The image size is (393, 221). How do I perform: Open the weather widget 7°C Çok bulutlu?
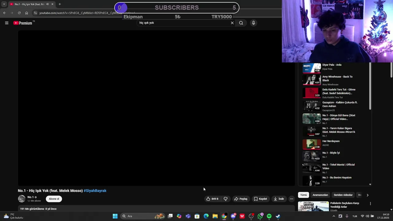[x=13, y=216]
